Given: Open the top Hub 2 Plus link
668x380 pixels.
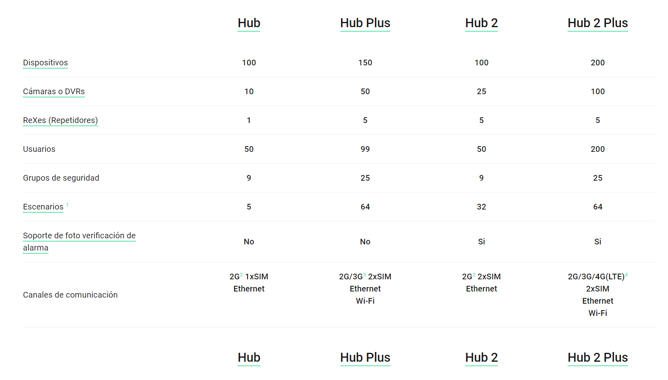Looking at the screenshot, I should point(598,23).
